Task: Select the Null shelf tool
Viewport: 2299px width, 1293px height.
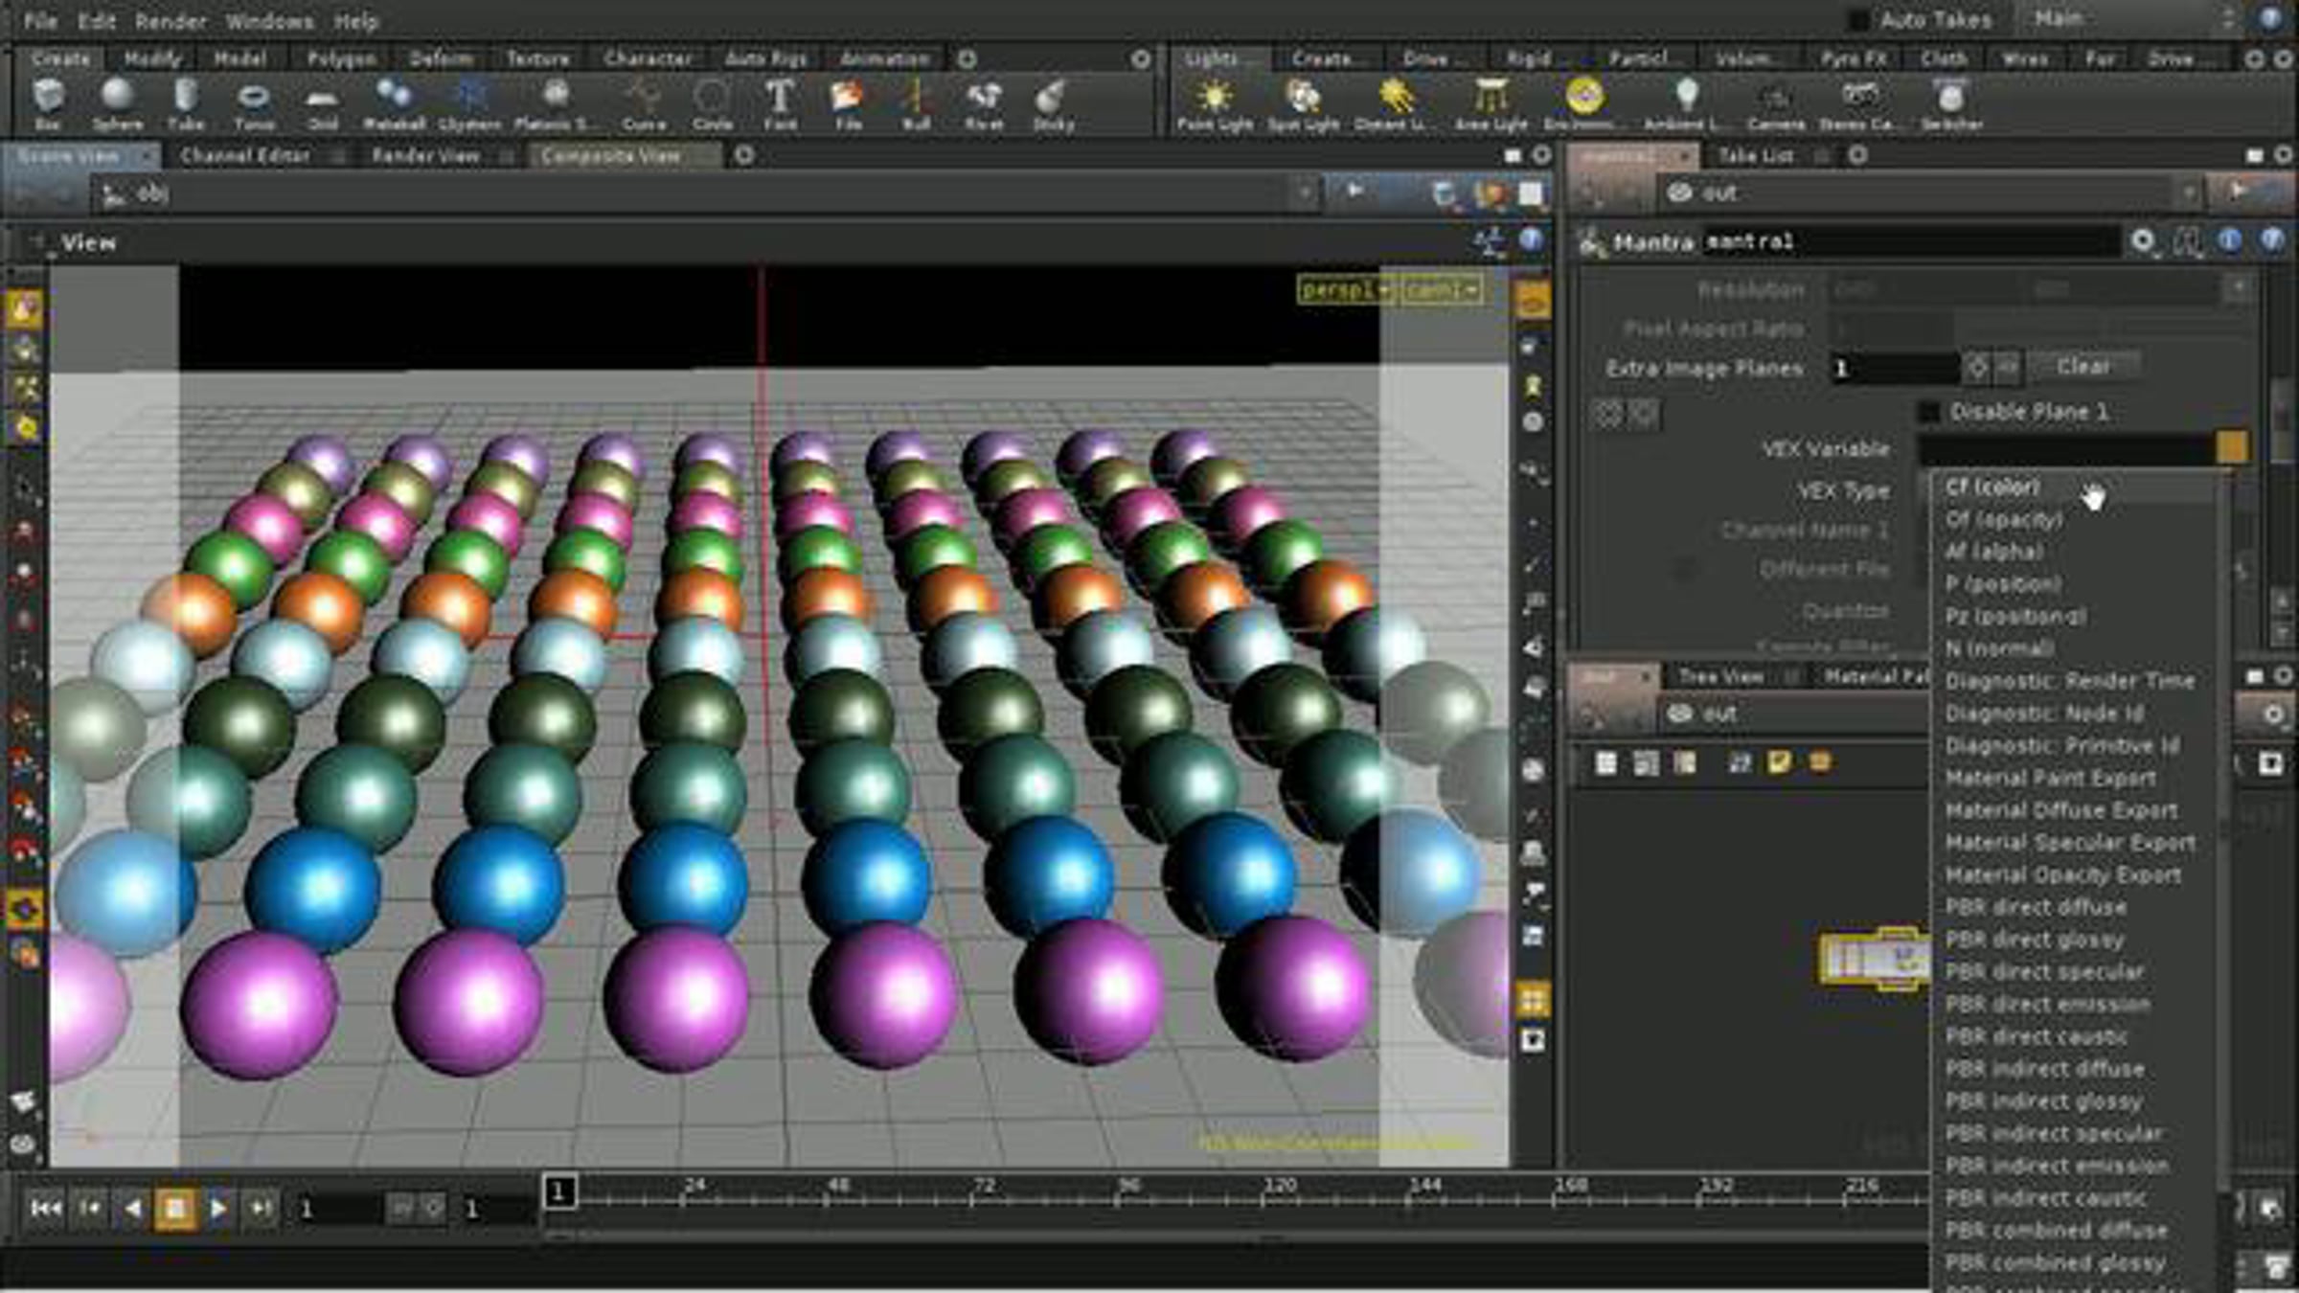Action: (x=916, y=103)
